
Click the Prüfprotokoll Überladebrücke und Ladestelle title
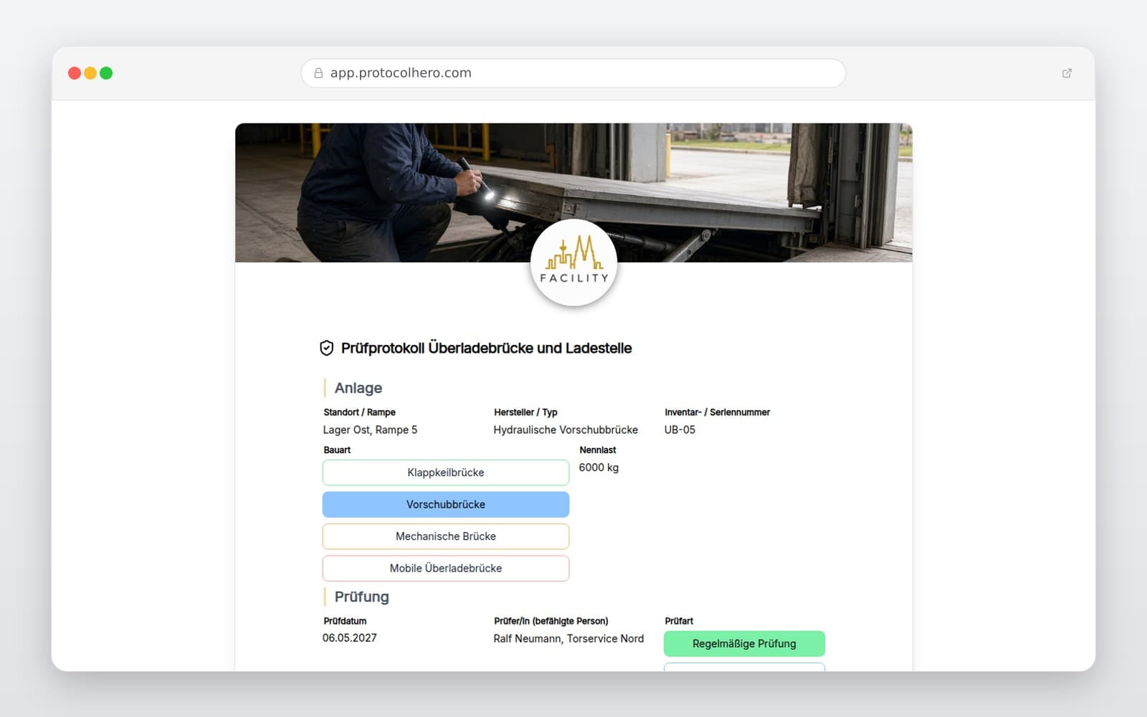(x=486, y=348)
